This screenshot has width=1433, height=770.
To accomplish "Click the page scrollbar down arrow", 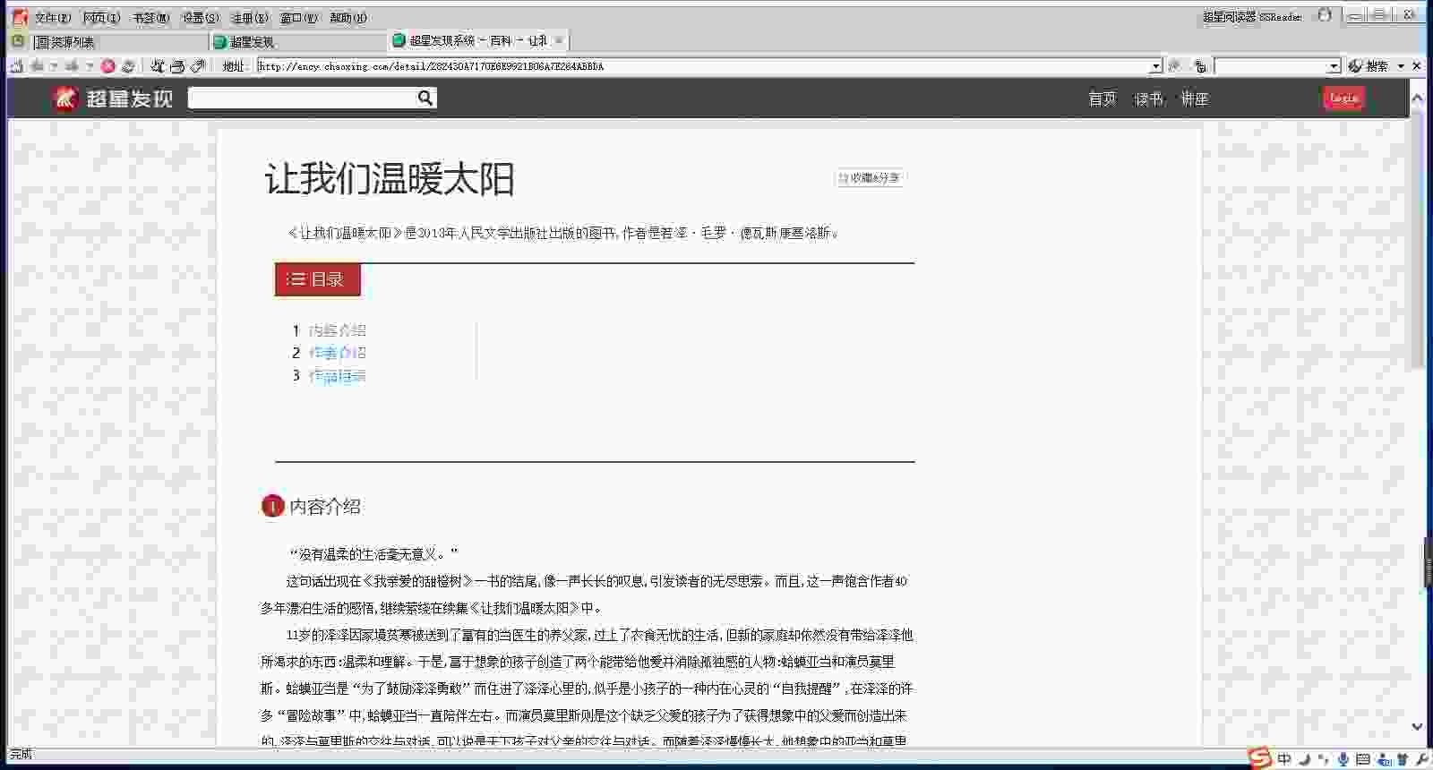I will (1417, 726).
